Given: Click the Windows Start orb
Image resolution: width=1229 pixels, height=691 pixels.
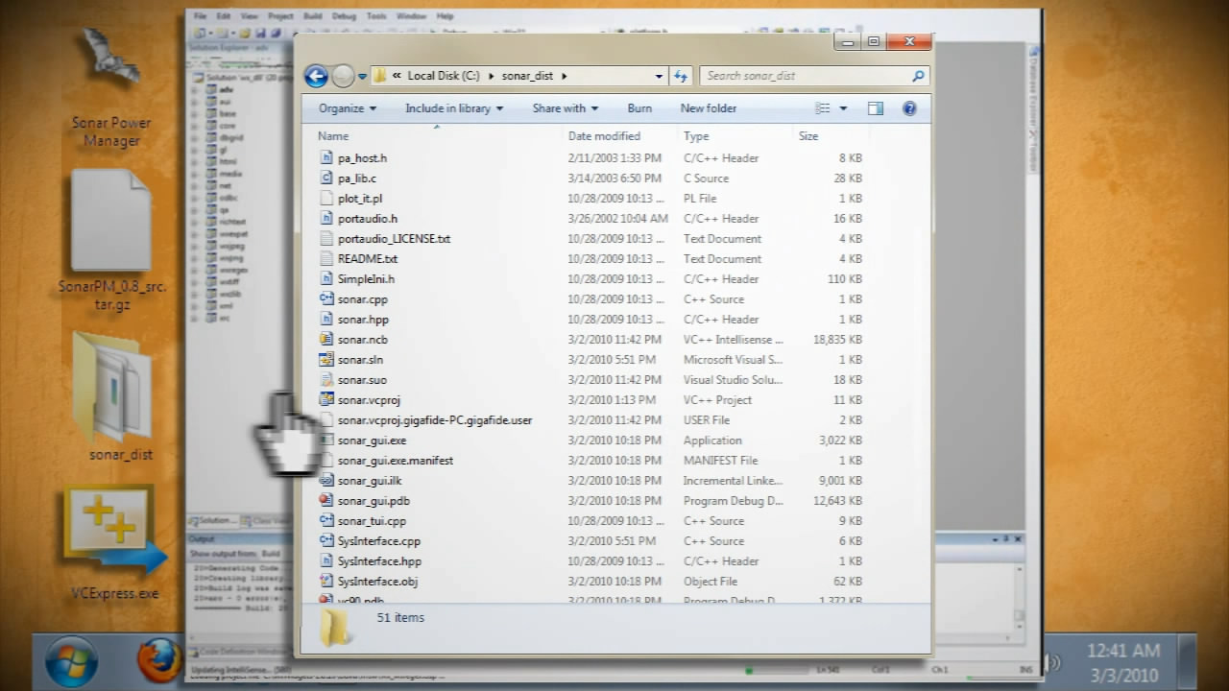Looking at the screenshot, I should [x=71, y=662].
